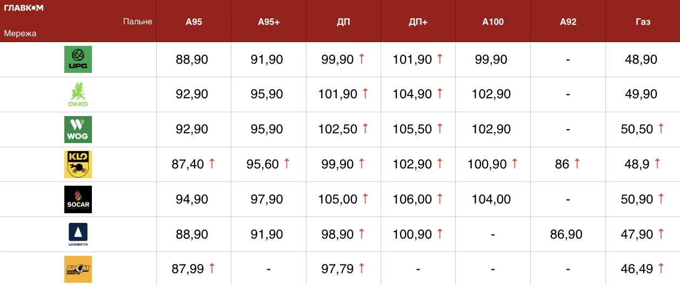Screen dimensions: 680x285
Task: Select the WOG station logo
Action: pos(78,130)
